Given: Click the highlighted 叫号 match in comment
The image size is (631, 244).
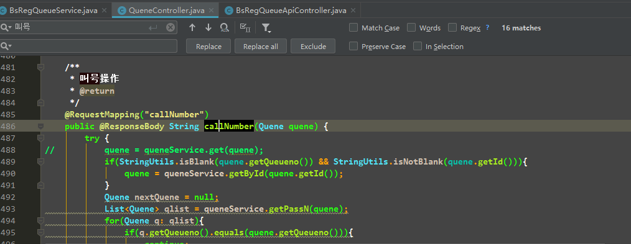Looking at the screenshot, I should [x=89, y=79].
